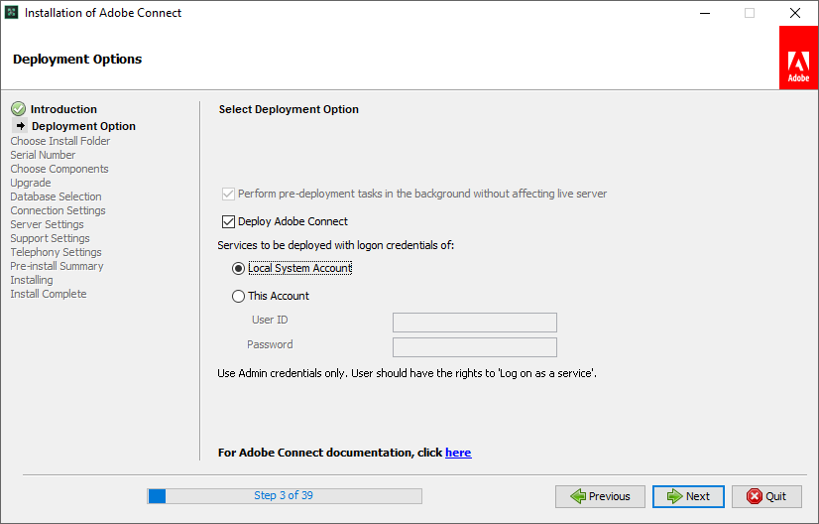Click the 'Services to be deployed' label
The image size is (819, 524).
point(336,245)
